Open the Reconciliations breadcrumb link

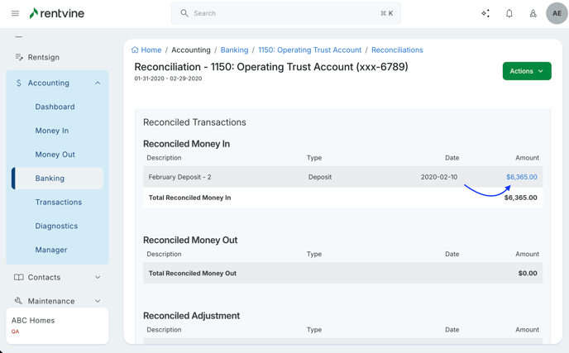397,50
